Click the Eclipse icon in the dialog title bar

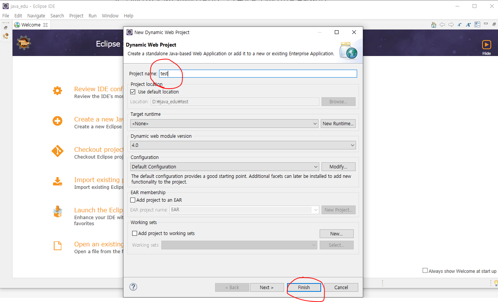(x=130, y=32)
